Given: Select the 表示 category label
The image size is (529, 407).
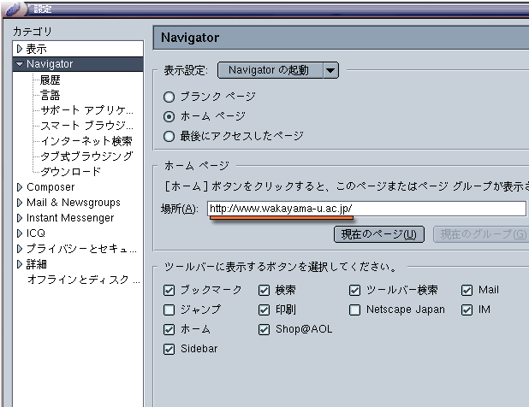Looking at the screenshot, I should [37, 49].
